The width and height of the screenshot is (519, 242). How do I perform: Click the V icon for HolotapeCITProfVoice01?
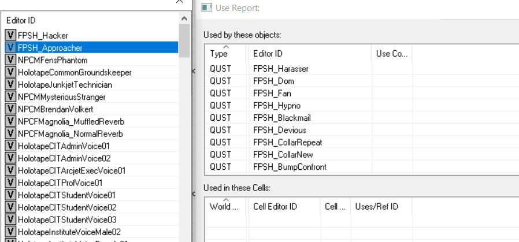point(10,182)
